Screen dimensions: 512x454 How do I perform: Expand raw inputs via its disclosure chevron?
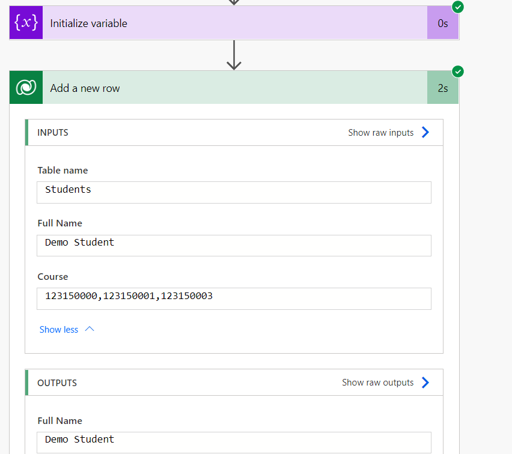(425, 132)
